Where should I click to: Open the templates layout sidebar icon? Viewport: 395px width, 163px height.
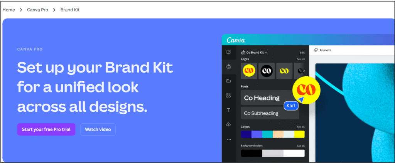click(228, 52)
